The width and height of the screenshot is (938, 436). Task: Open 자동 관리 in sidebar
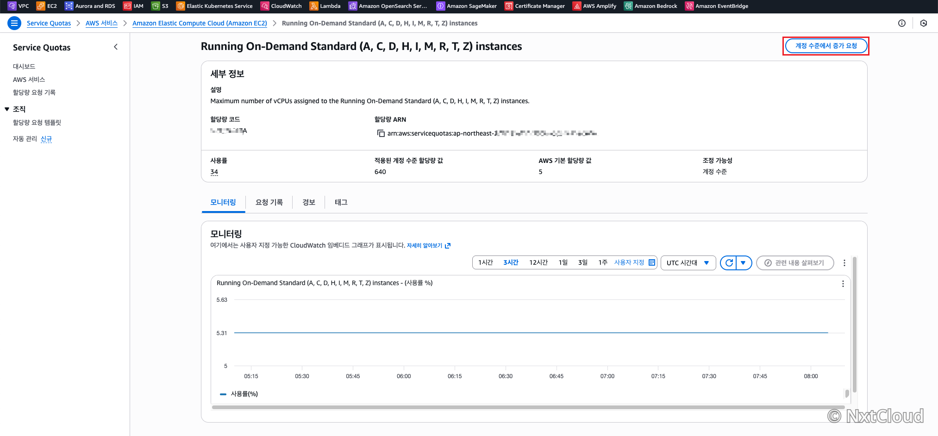click(x=25, y=139)
